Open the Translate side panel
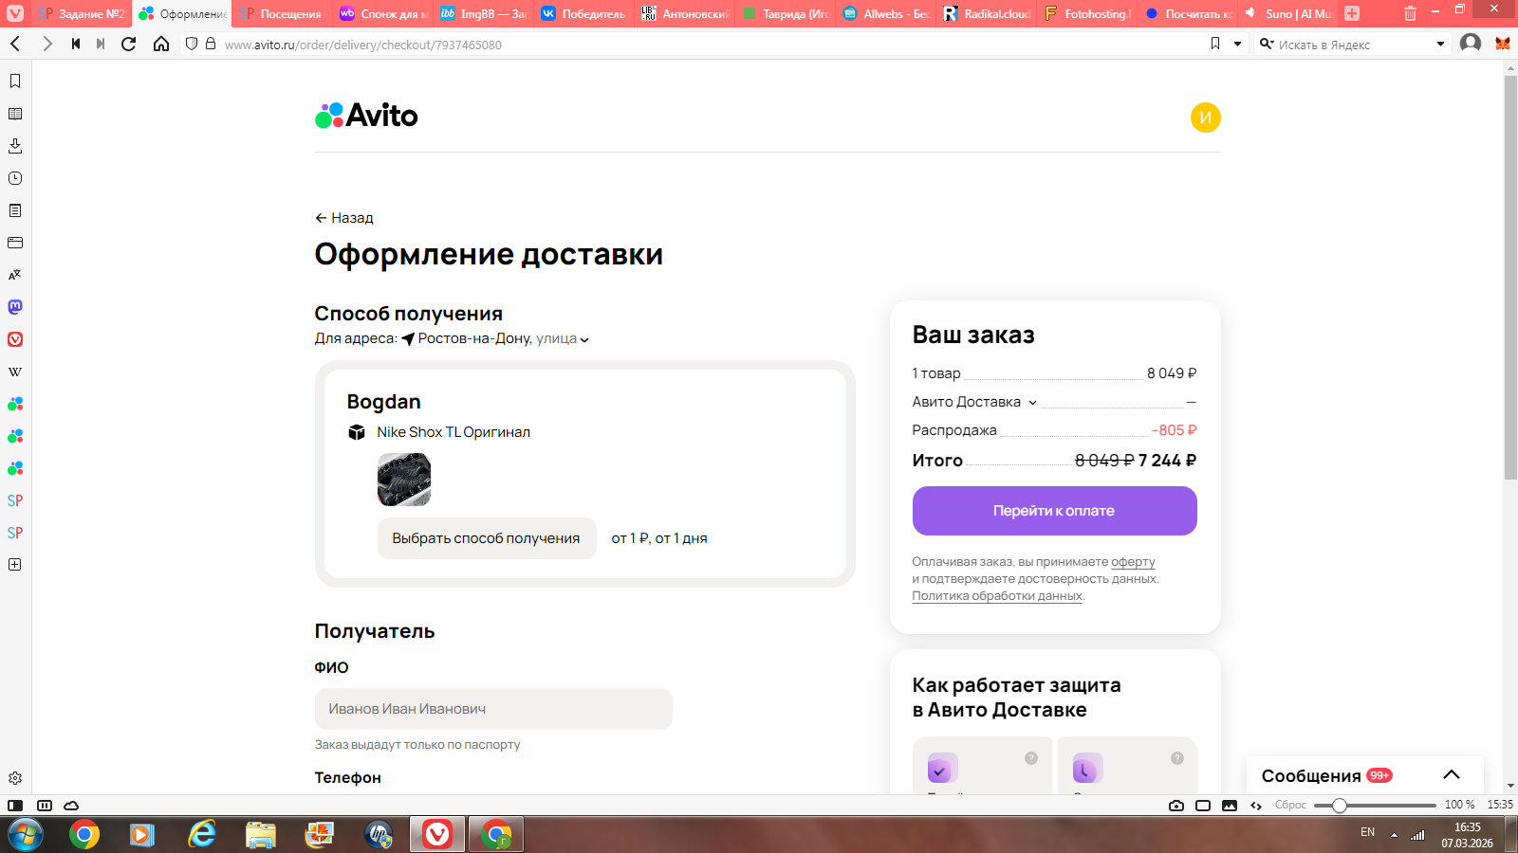The width and height of the screenshot is (1518, 853). tap(15, 275)
